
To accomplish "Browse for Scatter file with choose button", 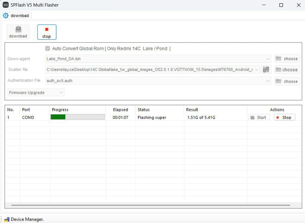I will [x=287, y=70].
